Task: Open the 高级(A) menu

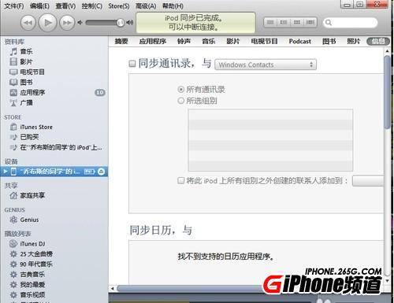Action: coord(146,6)
